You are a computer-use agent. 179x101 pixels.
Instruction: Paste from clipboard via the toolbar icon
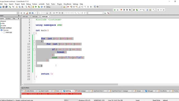click(22, 7)
